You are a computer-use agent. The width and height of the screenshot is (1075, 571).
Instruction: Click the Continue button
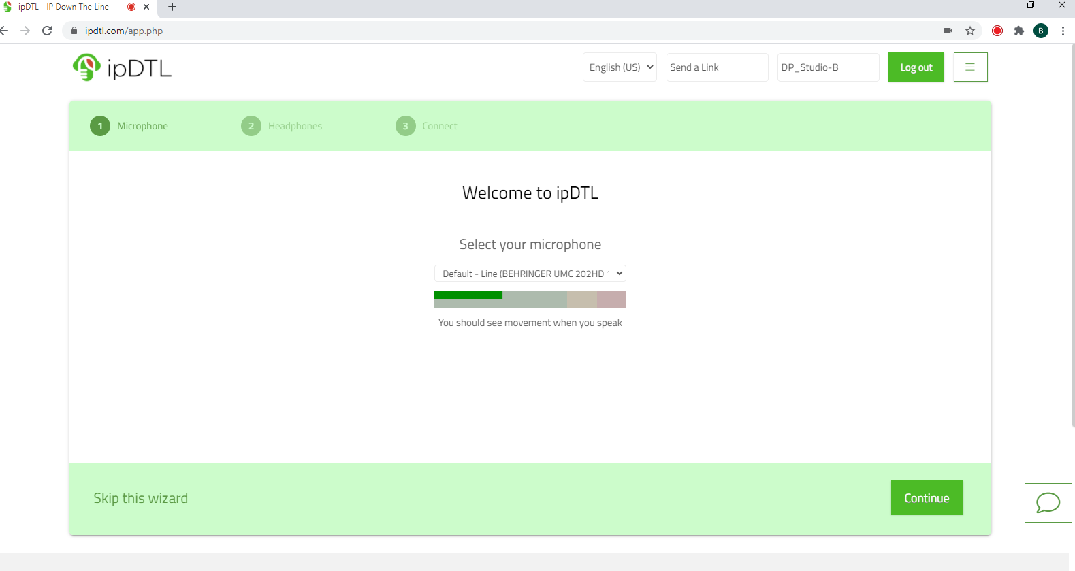pyautogui.click(x=927, y=497)
